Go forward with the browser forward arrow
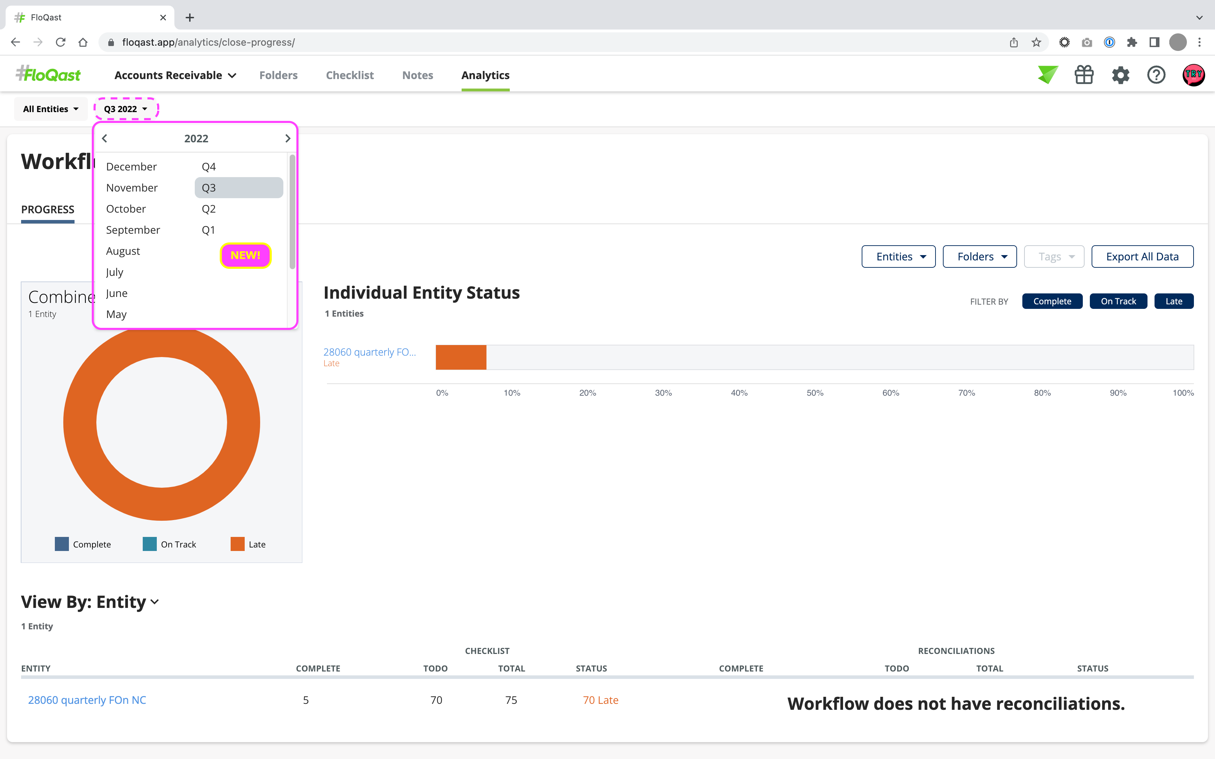 (x=38, y=42)
